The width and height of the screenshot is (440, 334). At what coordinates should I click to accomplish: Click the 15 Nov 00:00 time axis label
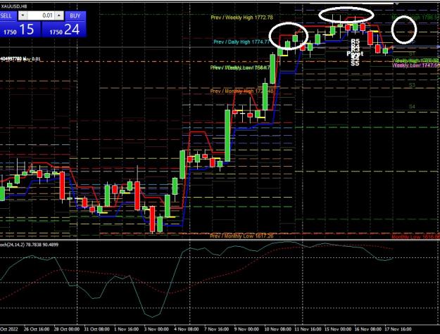pyautogui.click(x=338, y=329)
